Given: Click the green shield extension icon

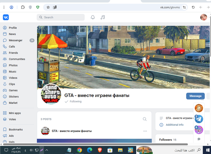Looking at the screenshot, I should click(38, 7).
